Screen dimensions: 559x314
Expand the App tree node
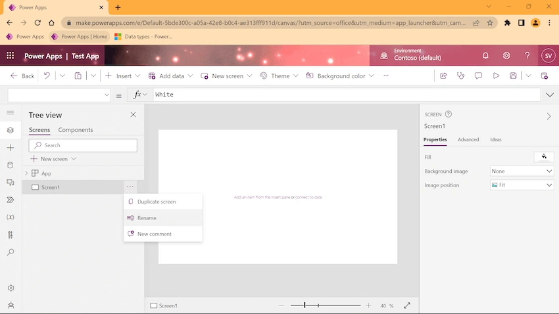pyautogui.click(x=26, y=173)
